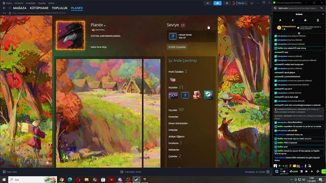Open the Profil Ödülleri link
The image size is (326, 183).
(176, 72)
